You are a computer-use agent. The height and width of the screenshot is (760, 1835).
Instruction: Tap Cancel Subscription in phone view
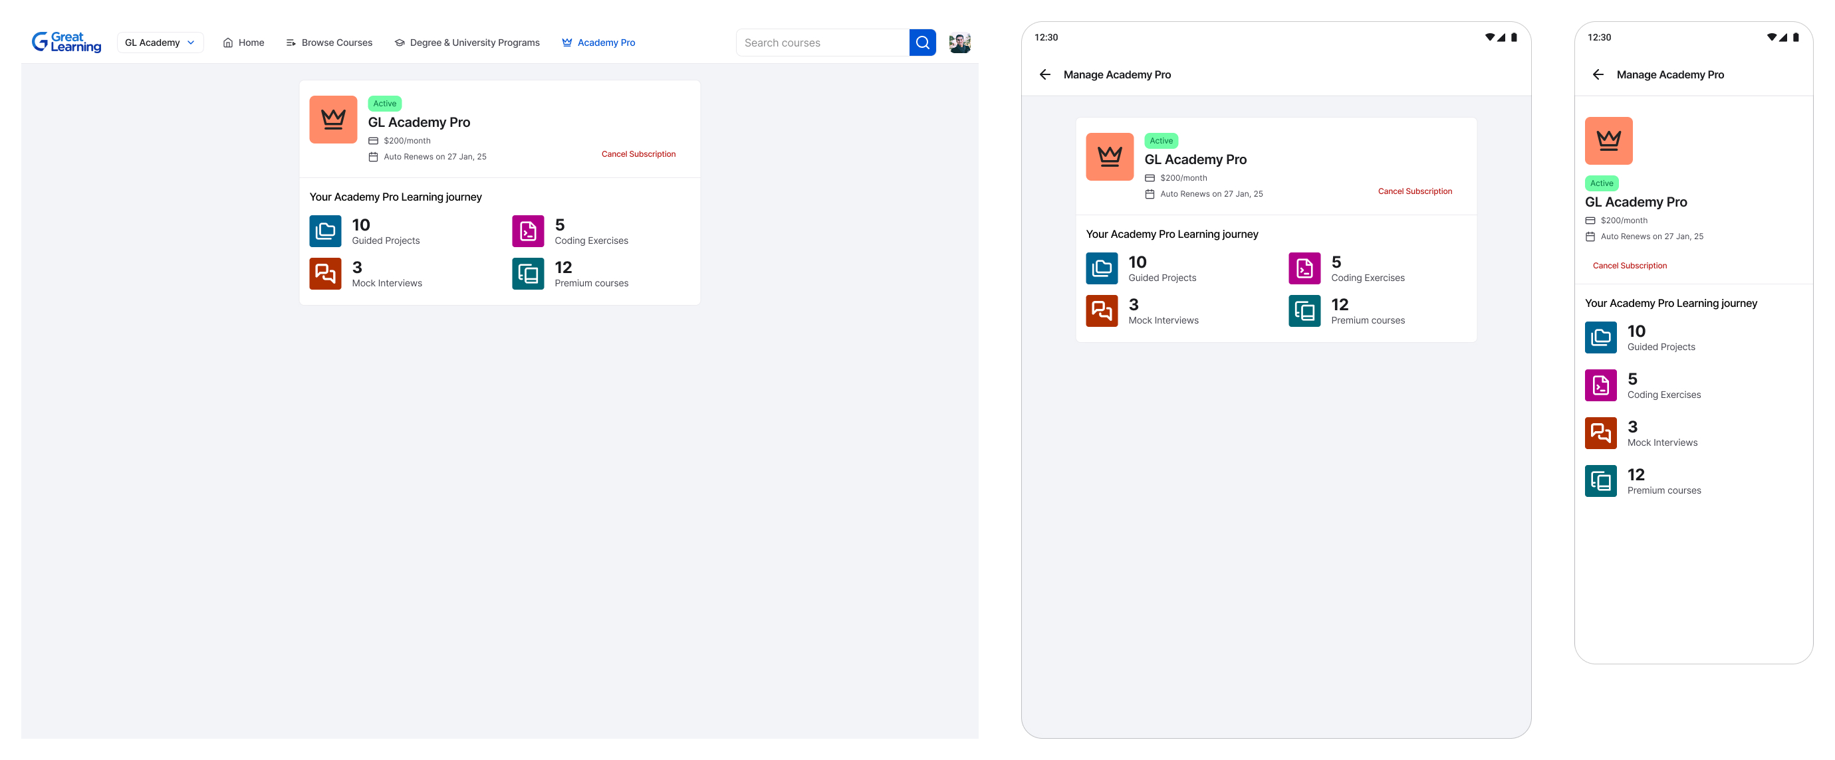tap(1629, 266)
